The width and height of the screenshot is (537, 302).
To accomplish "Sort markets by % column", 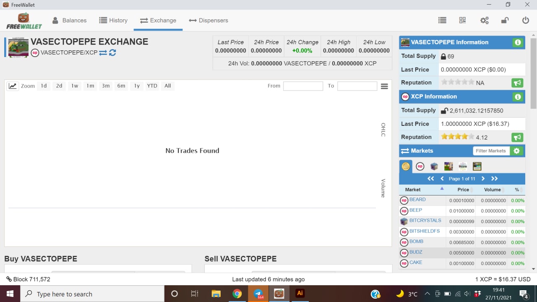I will 517,190.
